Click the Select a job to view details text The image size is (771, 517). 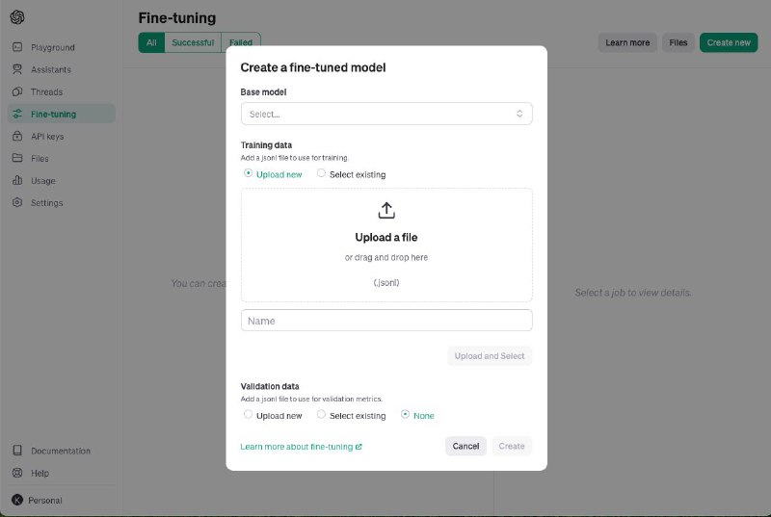click(x=633, y=293)
